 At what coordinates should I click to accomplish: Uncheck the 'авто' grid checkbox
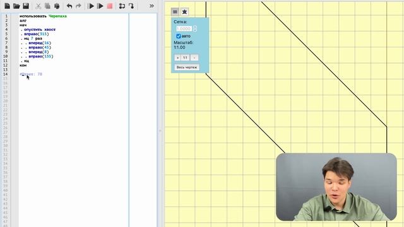[179, 36]
